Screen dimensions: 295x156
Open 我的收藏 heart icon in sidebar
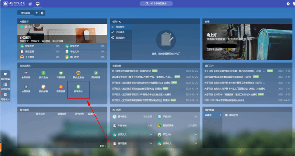[5, 76]
